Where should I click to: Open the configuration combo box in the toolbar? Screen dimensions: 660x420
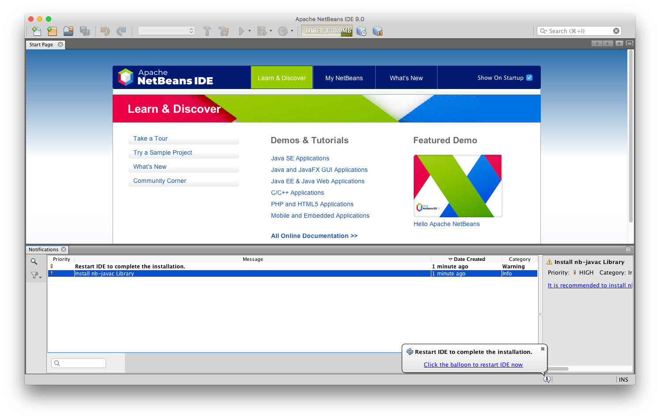pyautogui.click(x=166, y=31)
